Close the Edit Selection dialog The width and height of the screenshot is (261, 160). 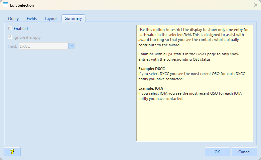(x=255, y=5)
